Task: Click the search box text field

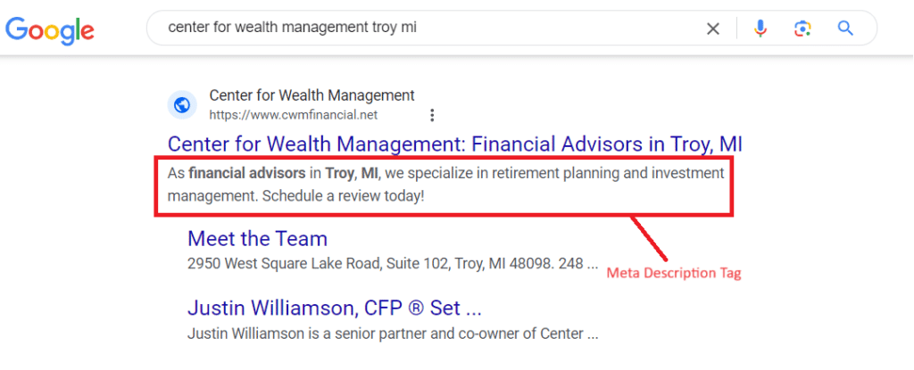Action: (x=431, y=28)
